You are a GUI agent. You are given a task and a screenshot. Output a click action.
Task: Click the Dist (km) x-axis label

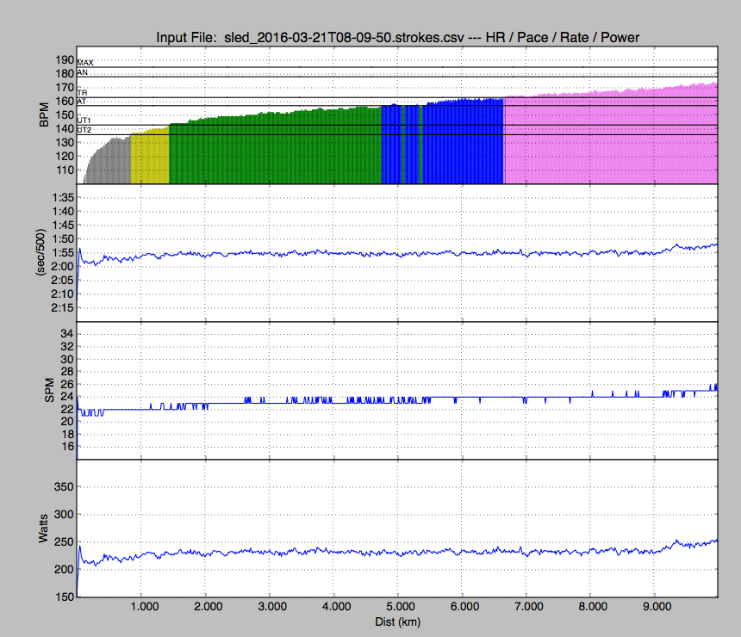[397, 621]
